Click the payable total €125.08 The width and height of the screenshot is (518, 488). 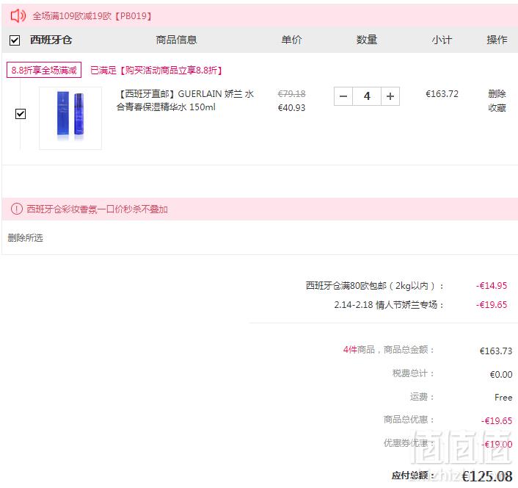pyautogui.click(x=487, y=476)
